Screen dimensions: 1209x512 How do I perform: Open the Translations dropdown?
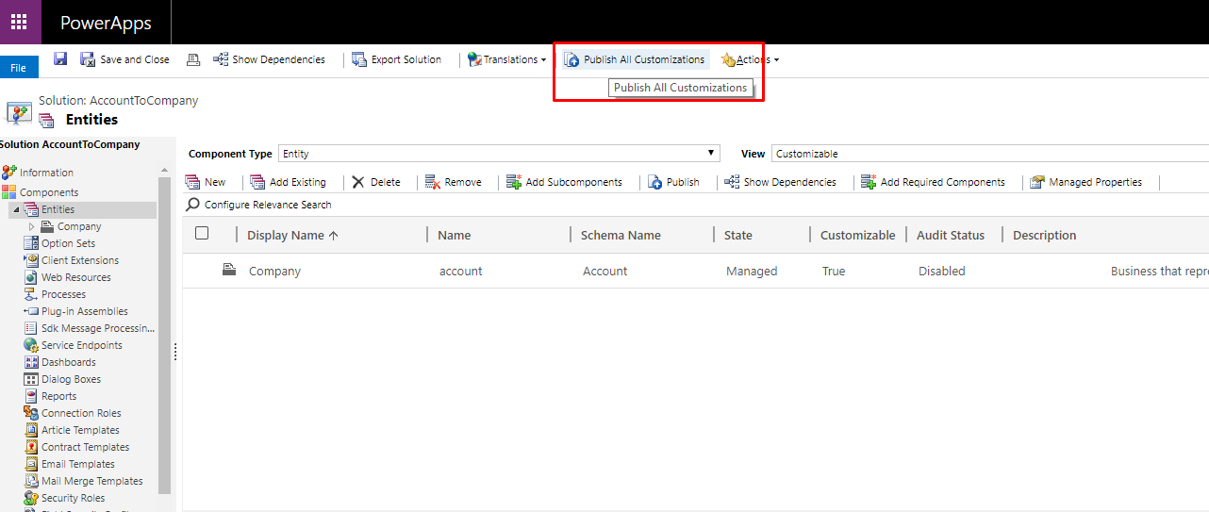[506, 59]
